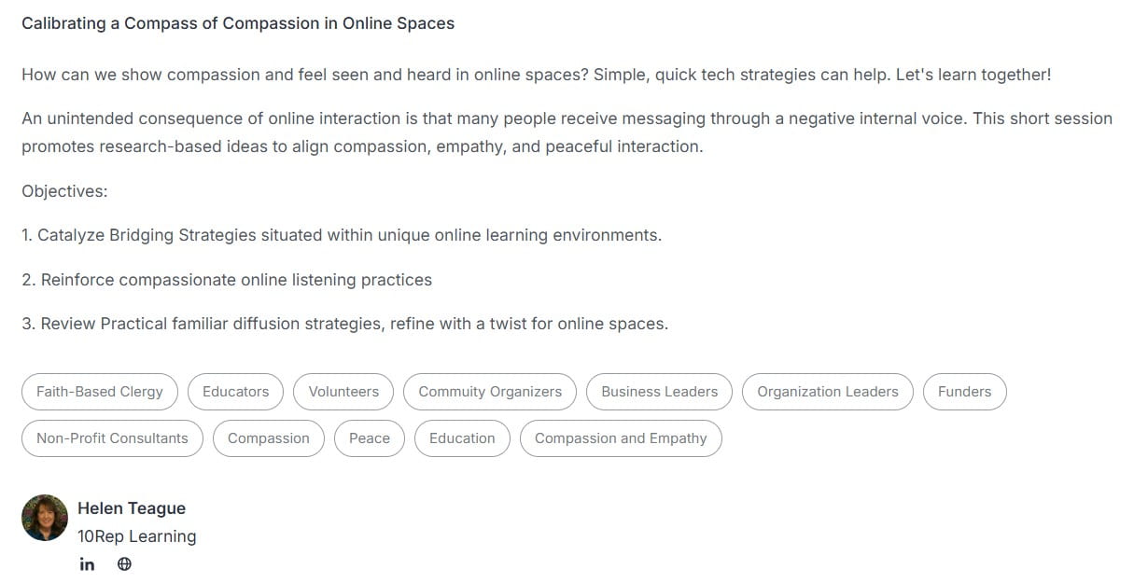Image resolution: width=1134 pixels, height=583 pixels.
Task: Click the Commuity Organizers tag
Action: (490, 392)
